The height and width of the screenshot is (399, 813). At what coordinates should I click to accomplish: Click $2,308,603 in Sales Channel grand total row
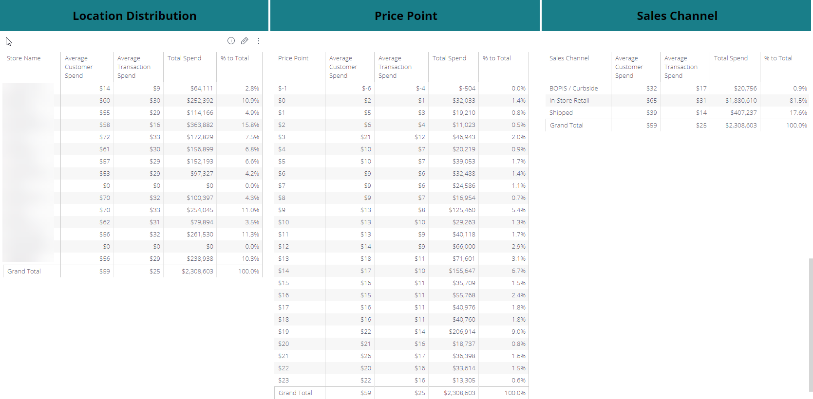point(741,126)
